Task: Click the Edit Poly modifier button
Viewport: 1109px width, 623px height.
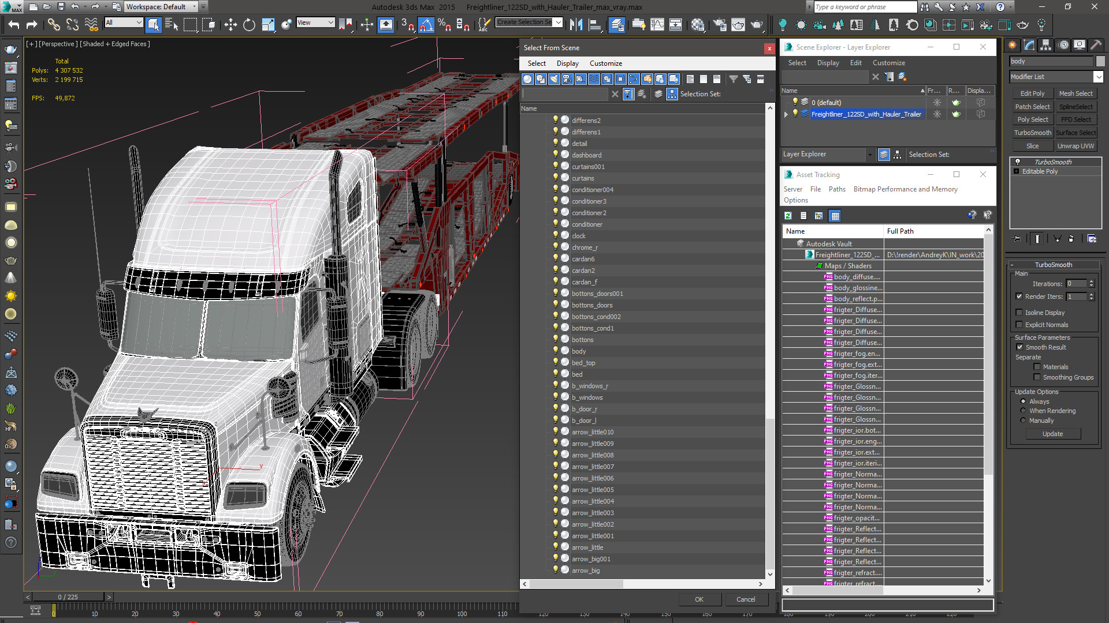Action: pyautogui.click(x=1032, y=93)
